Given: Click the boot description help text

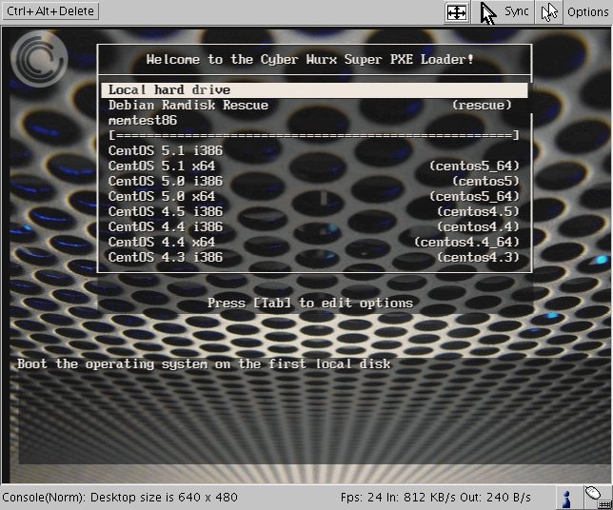Looking at the screenshot, I should tap(204, 363).
